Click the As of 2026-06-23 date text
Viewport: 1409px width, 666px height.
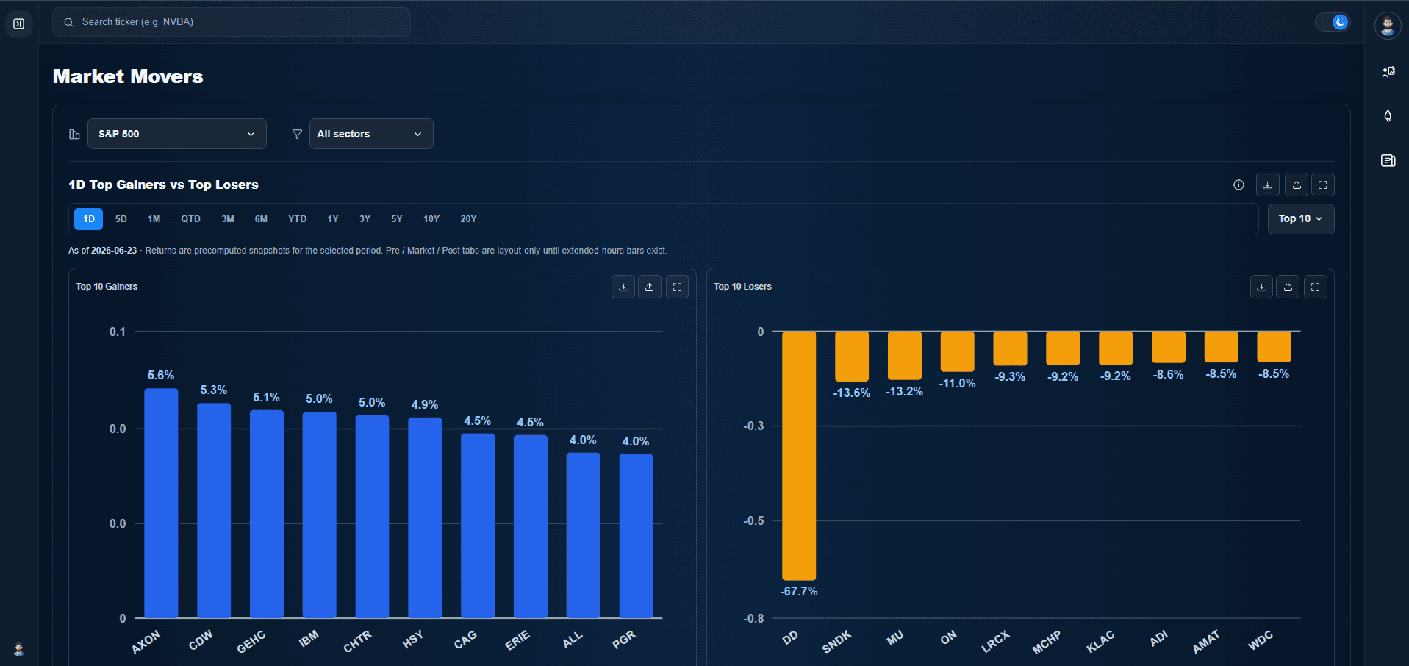point(103,251)
